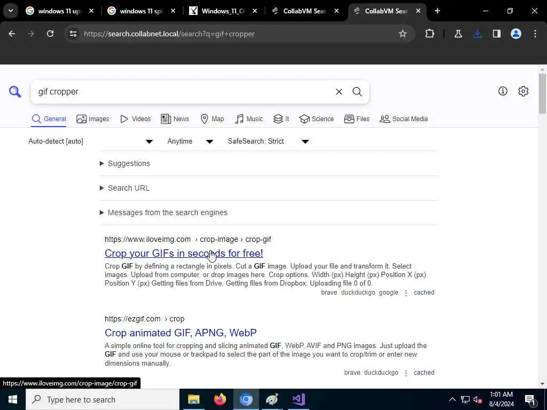Open the Extensions puzzle icon
The width and height of the screenshot is (547, 410).
tap(430, 34)
